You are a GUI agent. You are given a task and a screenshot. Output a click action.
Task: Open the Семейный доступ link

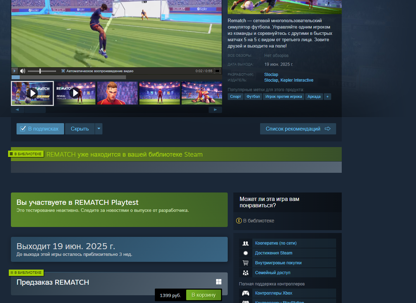pos(272,272)
